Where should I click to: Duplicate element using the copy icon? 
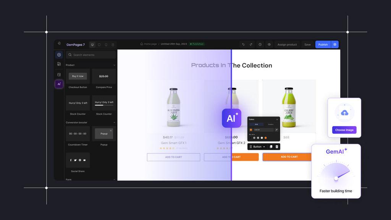coord(271,147)
